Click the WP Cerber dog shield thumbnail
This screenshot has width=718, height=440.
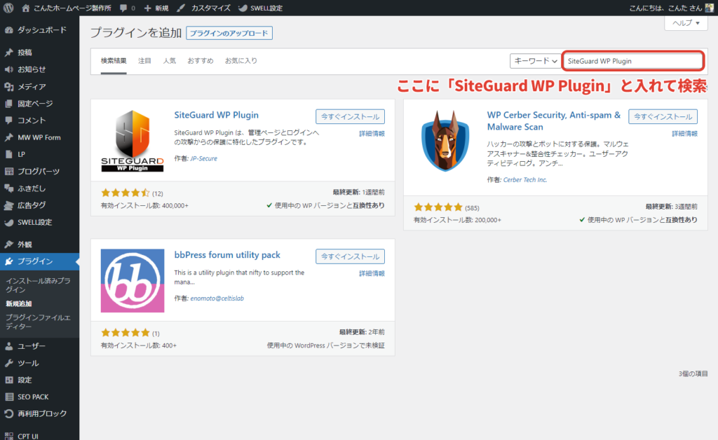pos(445,141)
